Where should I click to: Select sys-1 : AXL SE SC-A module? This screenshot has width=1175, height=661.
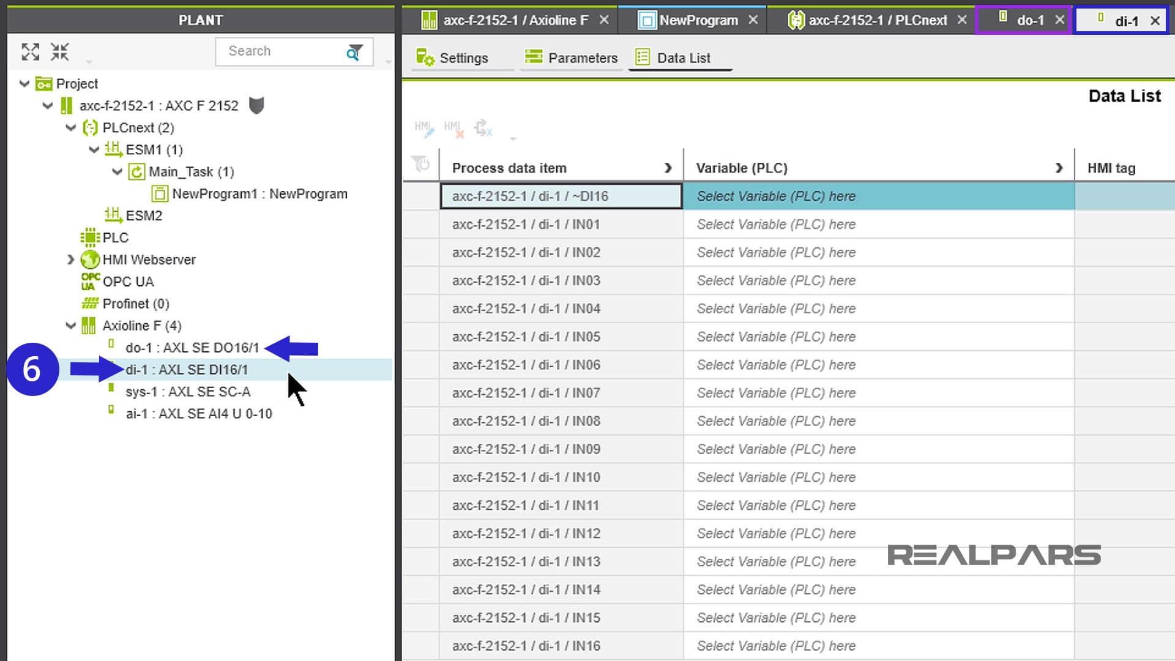pos(188,392)
